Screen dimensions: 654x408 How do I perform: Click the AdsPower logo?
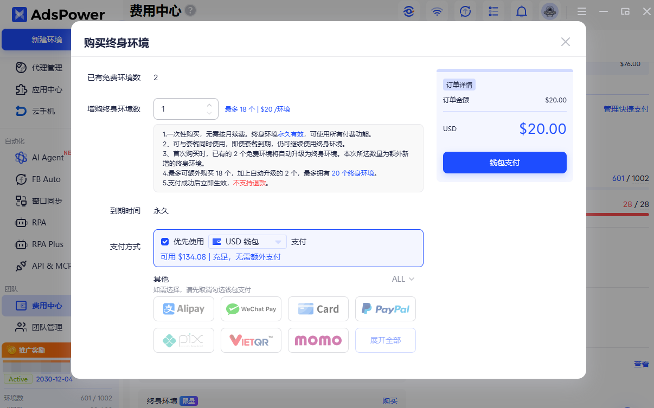click(x=58, y=15)
